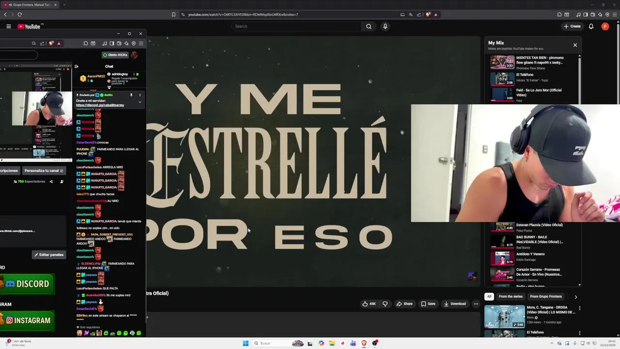Click the Share button under video
Viewport: 620px width, 349px height.
tap(404, 304)
